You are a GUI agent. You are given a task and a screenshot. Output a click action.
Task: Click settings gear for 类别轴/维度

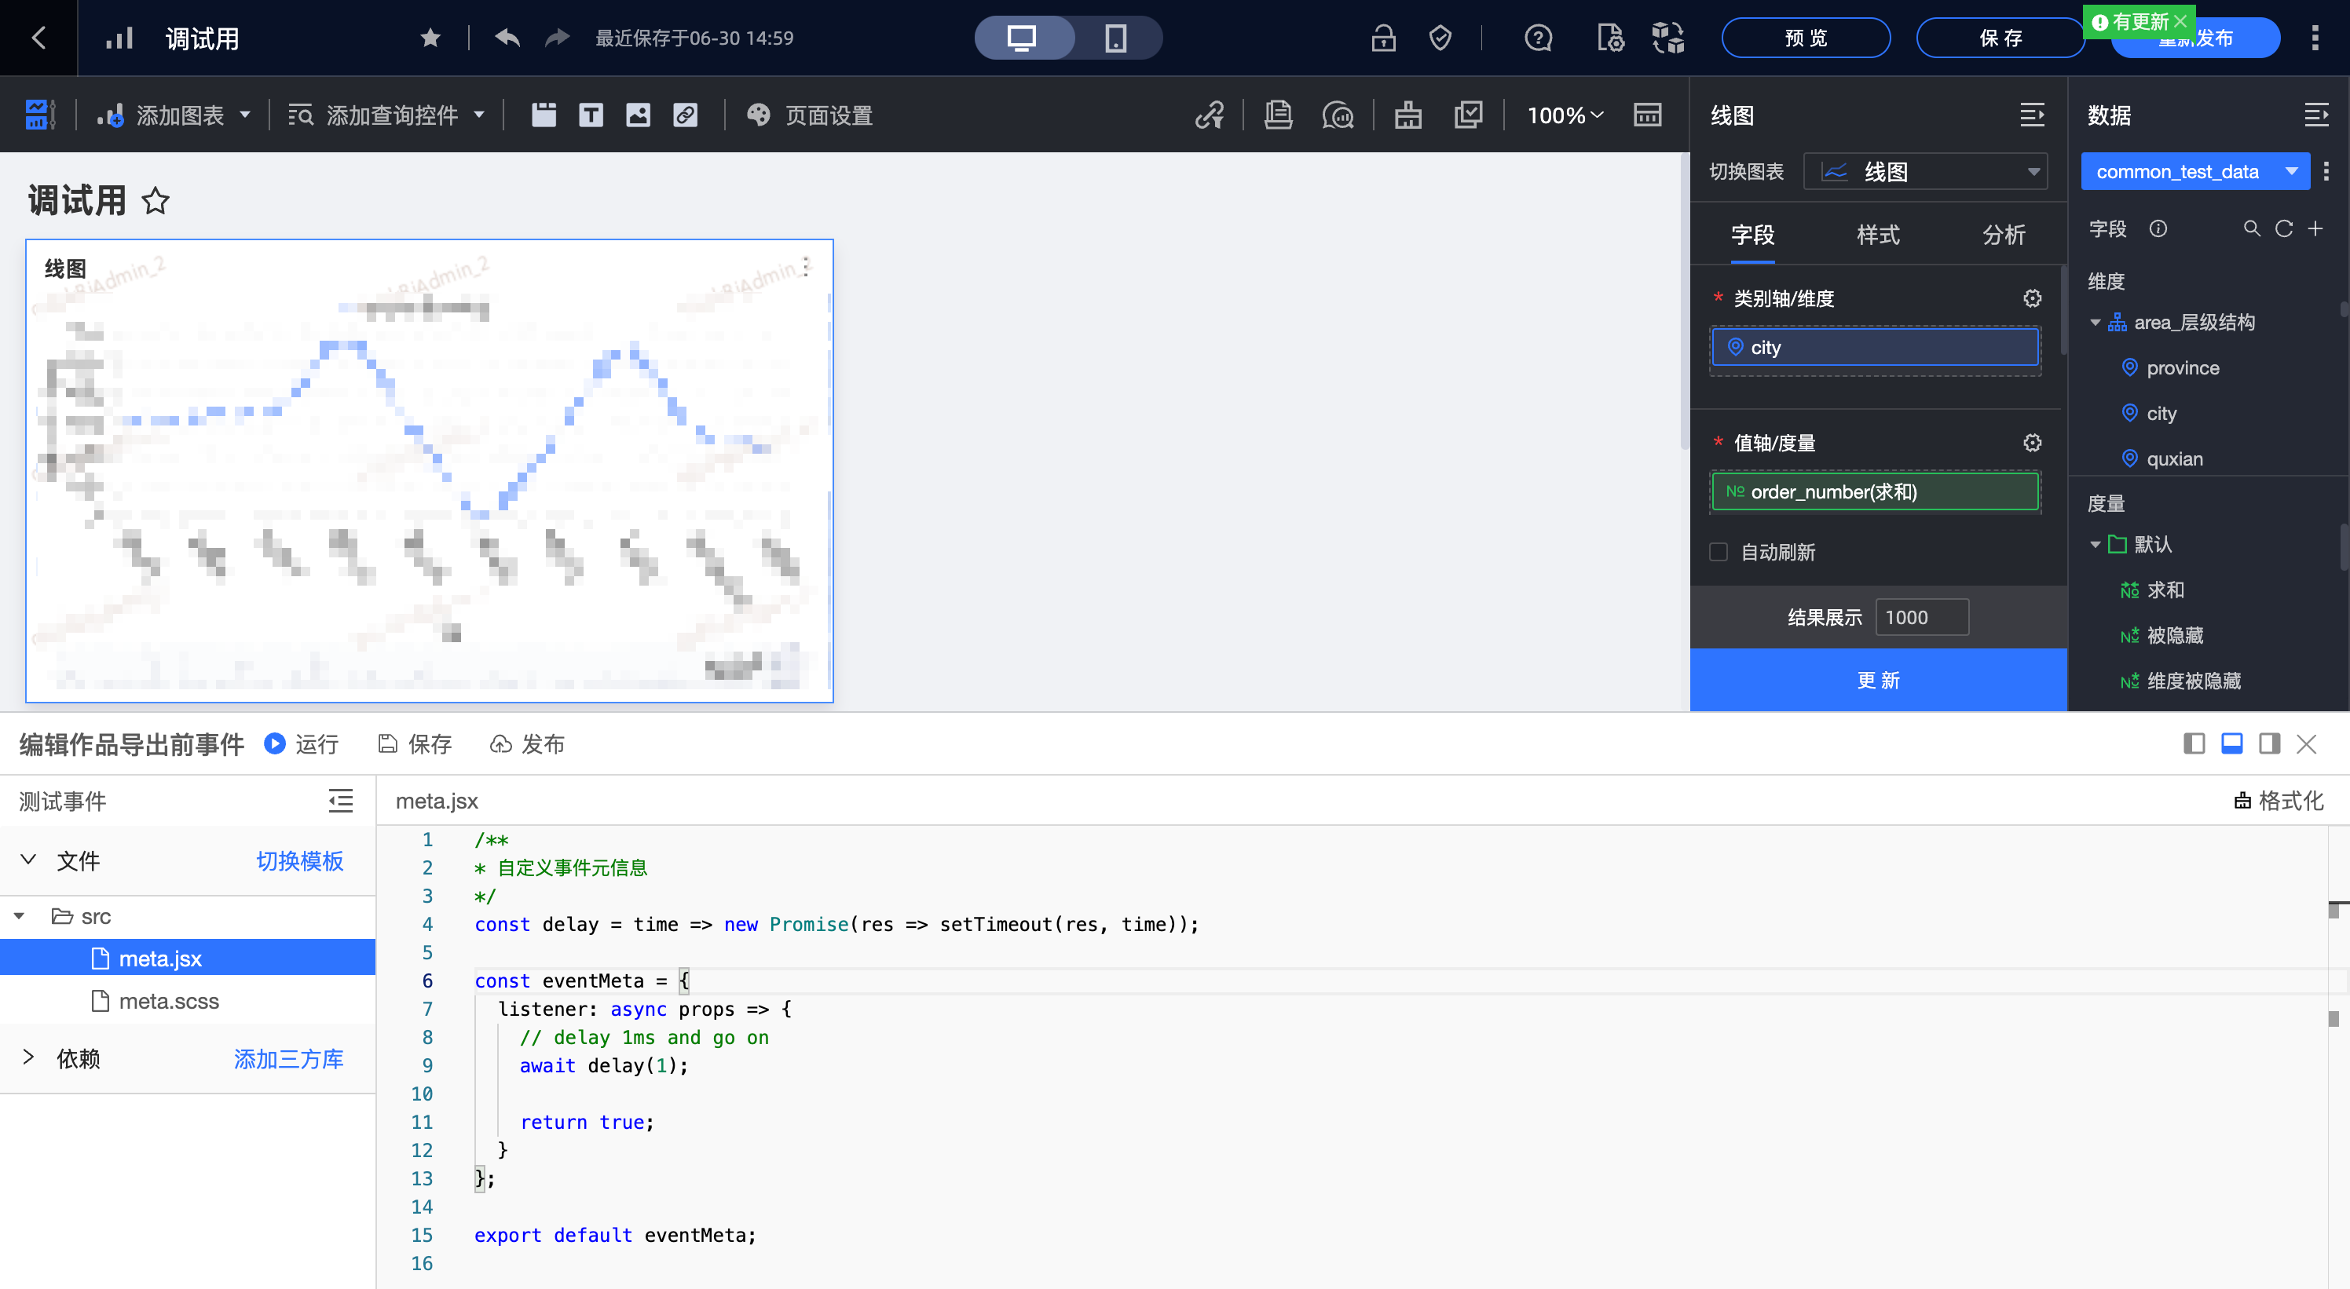coord(2032,298)
